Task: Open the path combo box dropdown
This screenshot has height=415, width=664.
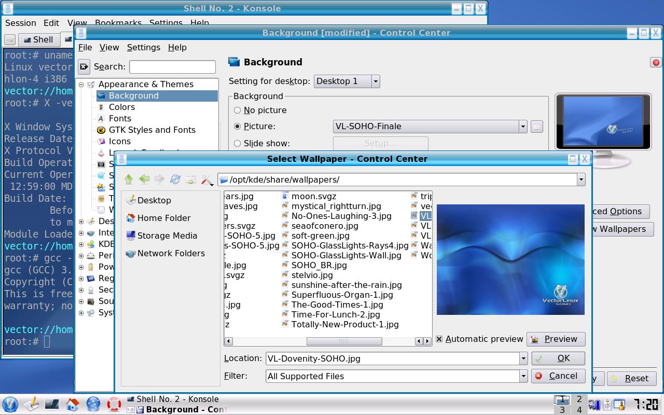Action: [x=580, y=179]
